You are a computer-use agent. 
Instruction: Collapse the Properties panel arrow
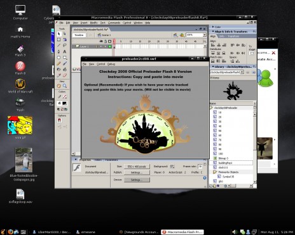coord(76,160)
